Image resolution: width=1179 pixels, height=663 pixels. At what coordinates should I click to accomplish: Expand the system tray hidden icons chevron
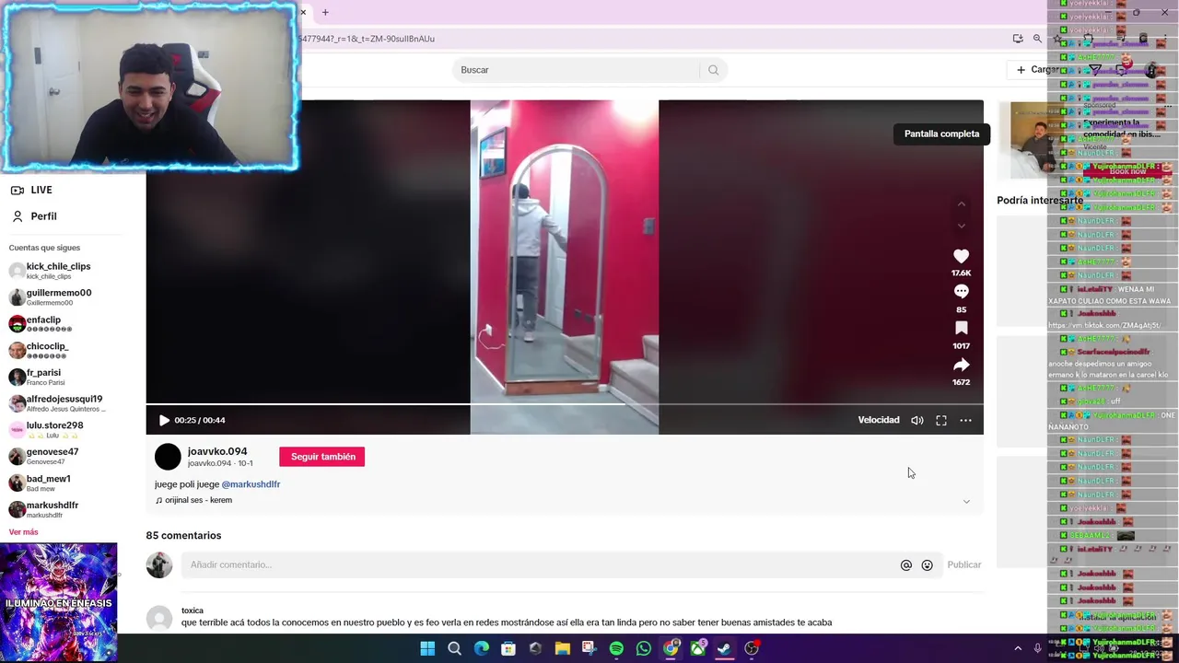(x=1018, y=648)
